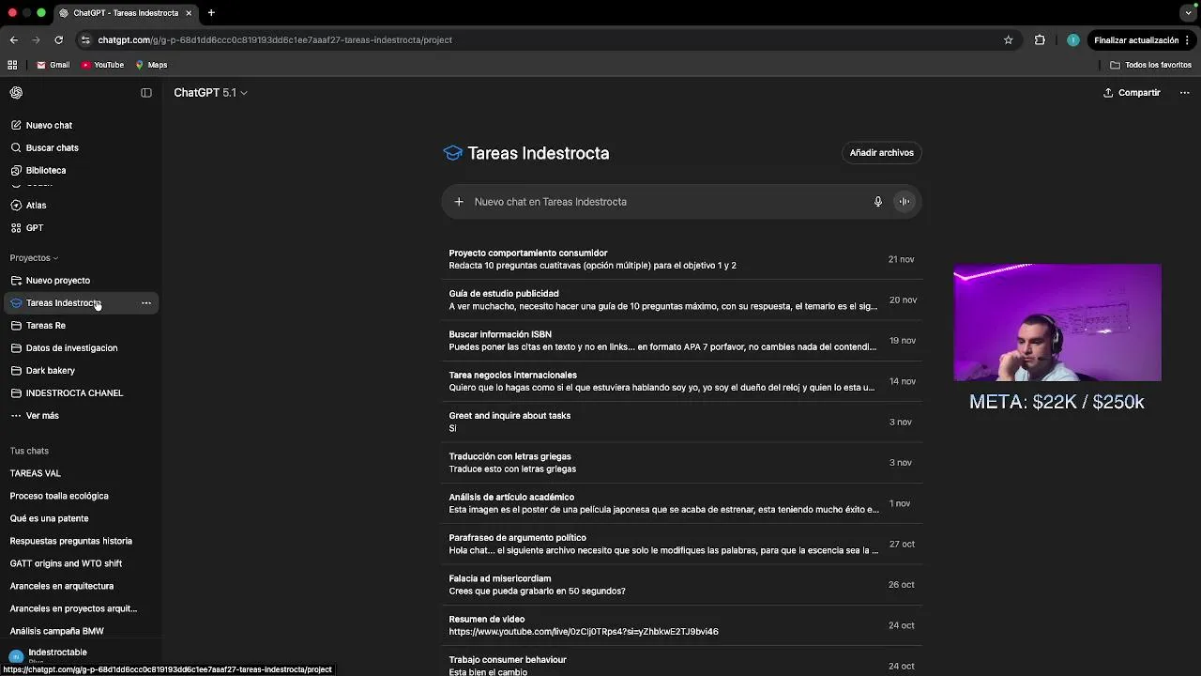This screenshot has height=676, width=1201.
Task: Open Chrome apps grid icon
Action: pos(12,65)
